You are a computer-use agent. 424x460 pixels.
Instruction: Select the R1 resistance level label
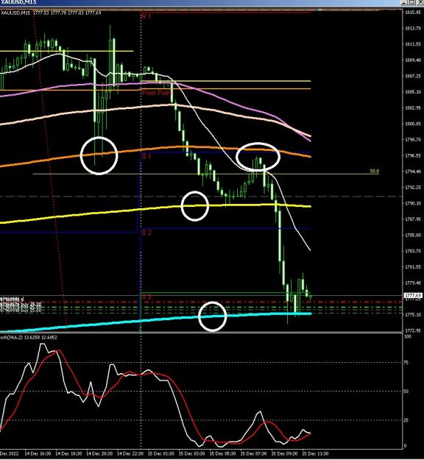pos(146,17)
